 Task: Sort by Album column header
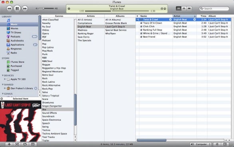tap(219, 16)
